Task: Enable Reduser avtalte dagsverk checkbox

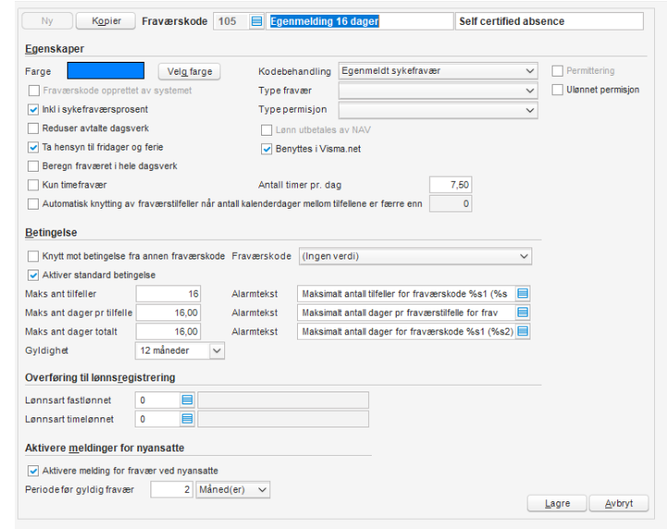Action: (x=34, y=128)
